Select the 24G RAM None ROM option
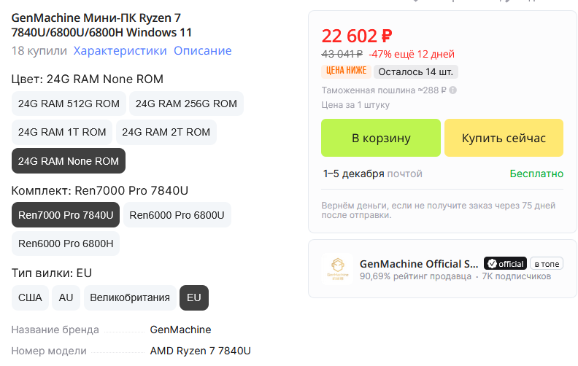 [69, 160]
